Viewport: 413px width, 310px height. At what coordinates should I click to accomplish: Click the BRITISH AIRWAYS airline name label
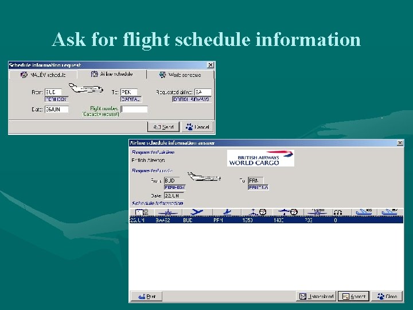click(192, 99)
